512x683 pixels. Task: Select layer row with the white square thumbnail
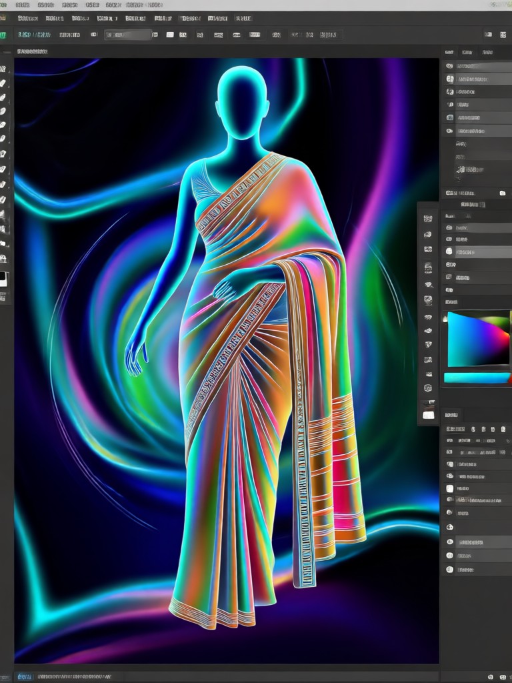pyautogui.click(x=477, y=489)
